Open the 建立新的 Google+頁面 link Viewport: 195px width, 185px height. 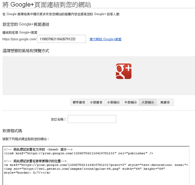coord(105,39)
